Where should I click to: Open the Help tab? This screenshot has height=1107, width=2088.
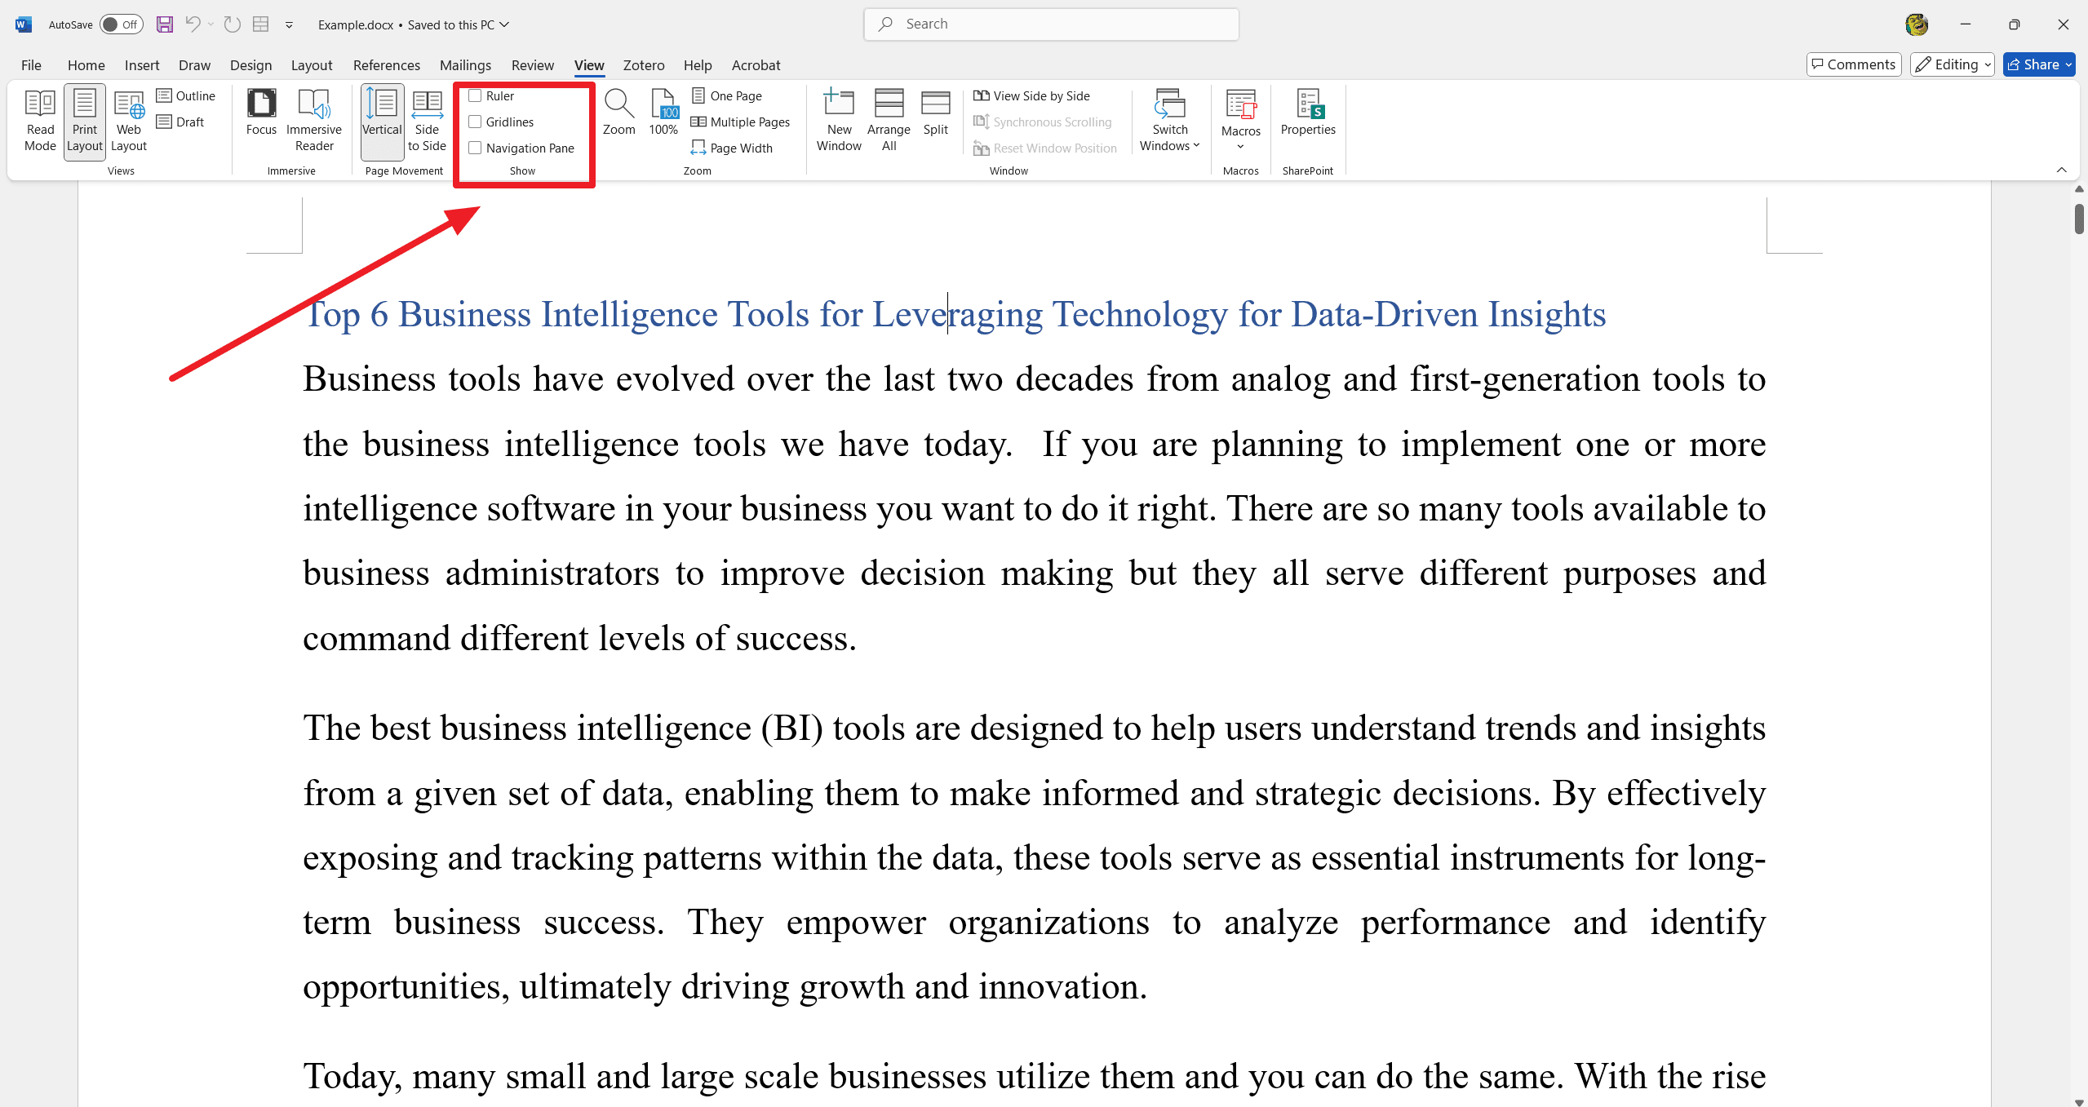(x=698, y=65)
